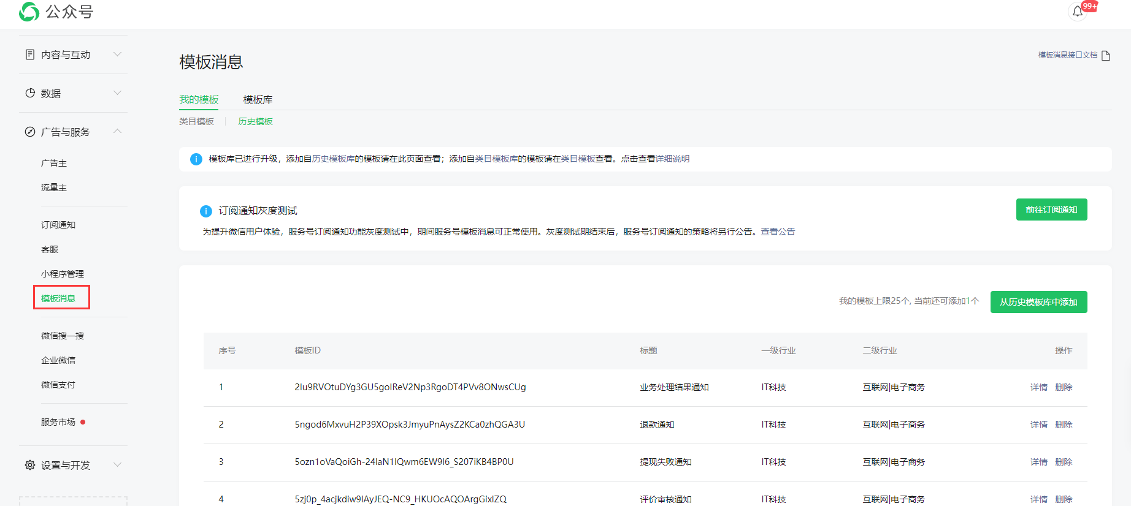Select the 类目模板 sub-tab
This screenshot has width=1131, height=506.
[x=196, y=121]
